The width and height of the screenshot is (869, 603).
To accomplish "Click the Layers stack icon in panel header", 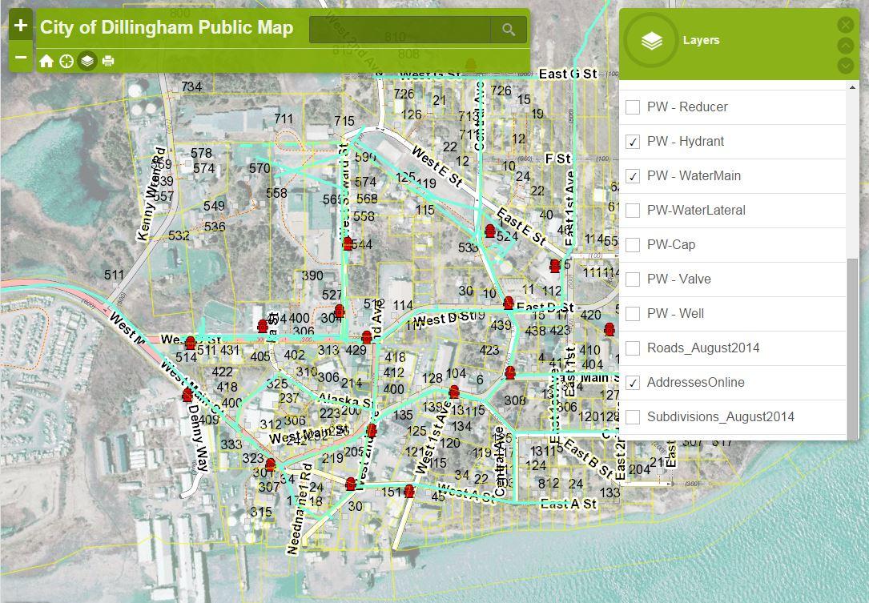I will (x=651, y=41).
